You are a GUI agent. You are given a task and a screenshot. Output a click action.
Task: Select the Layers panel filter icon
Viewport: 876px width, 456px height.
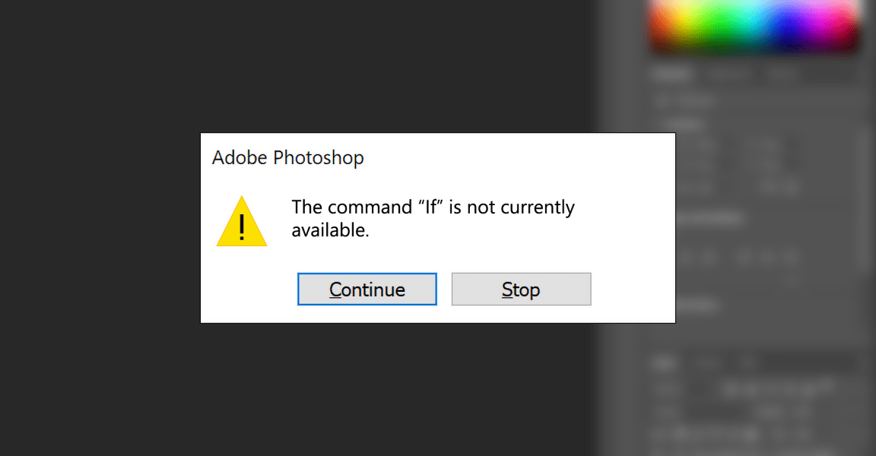(730, 363)
